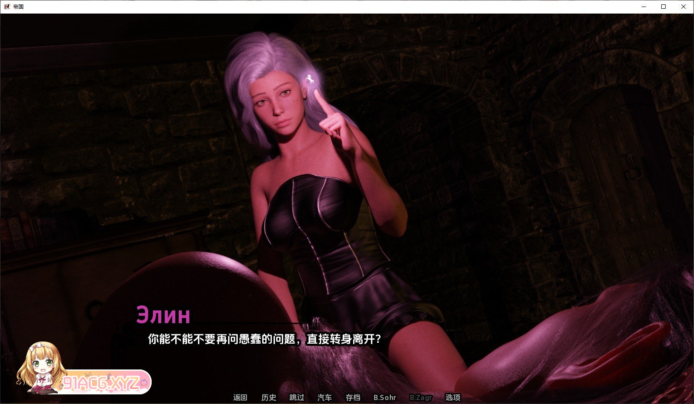Image resolution: width=694 pixels, height=404 pixels.
Task: Click the game app icon in title bar
Action: pos(7,7)
